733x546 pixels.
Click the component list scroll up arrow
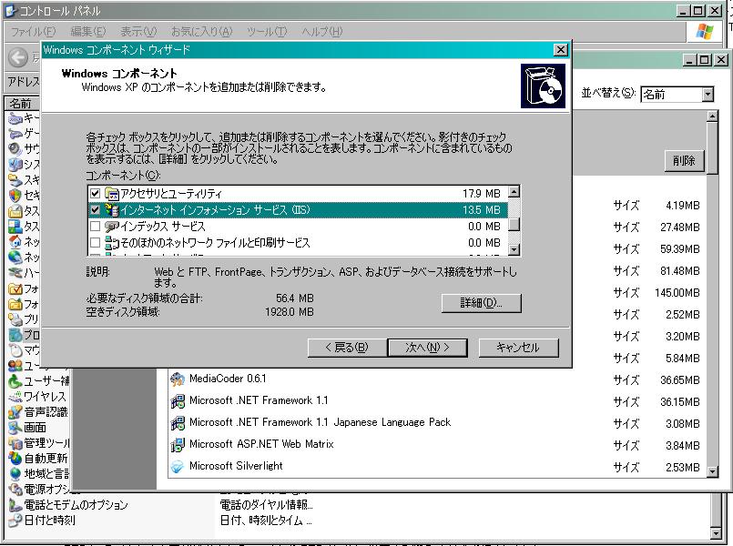point(514,191)
